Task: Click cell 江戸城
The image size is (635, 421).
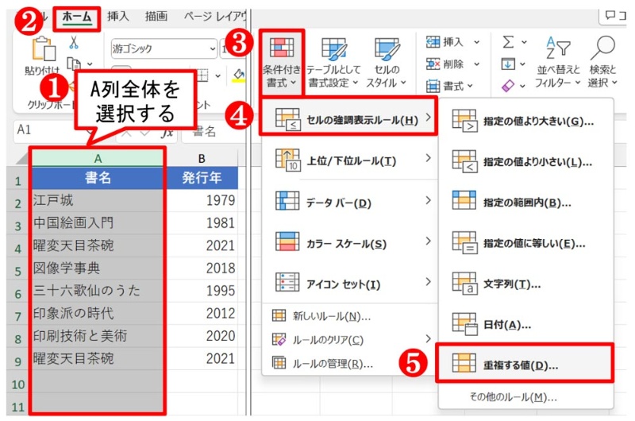Action: pos(98,200)
